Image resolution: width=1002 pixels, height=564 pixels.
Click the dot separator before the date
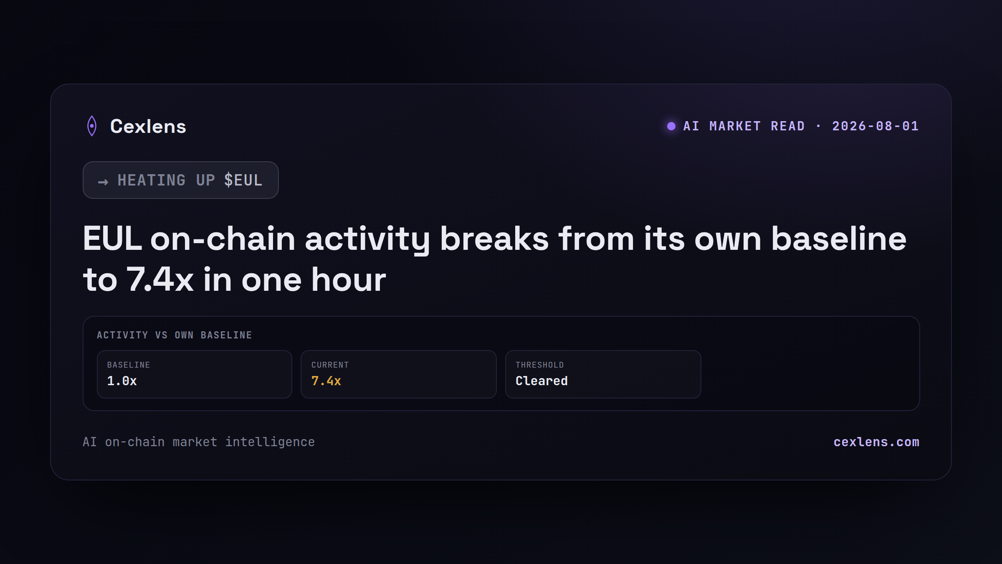pyautogui.click(x=818, y=126)
